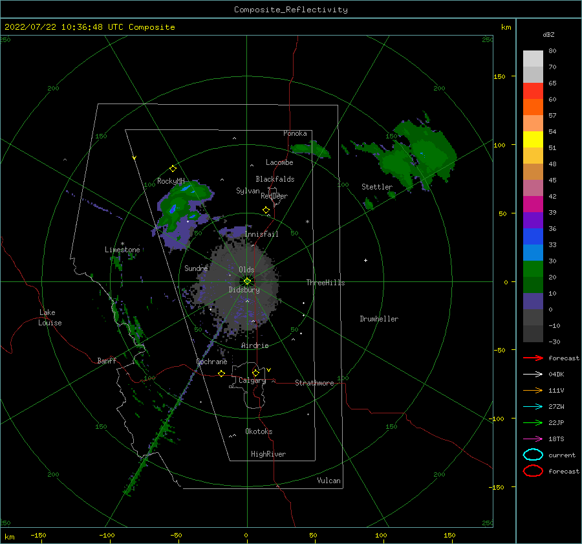Click the Strathmore label

coord(314,383)
